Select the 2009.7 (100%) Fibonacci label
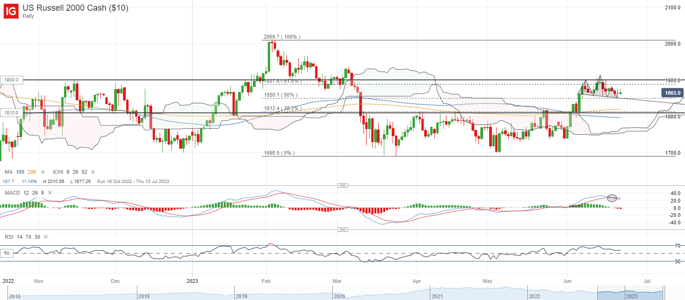The width and height of the screenshot is (685, 300). [x=282, y=37]
